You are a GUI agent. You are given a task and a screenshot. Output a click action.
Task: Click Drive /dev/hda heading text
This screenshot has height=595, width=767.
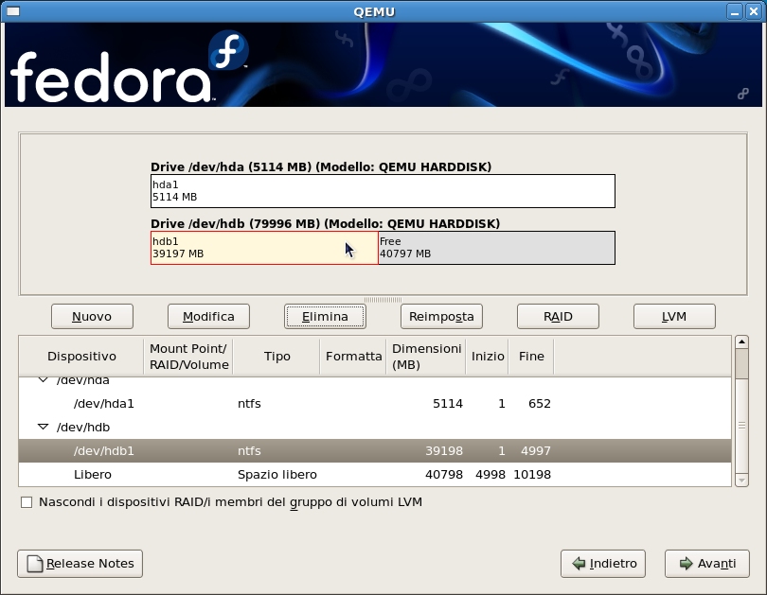coord(321,167)
